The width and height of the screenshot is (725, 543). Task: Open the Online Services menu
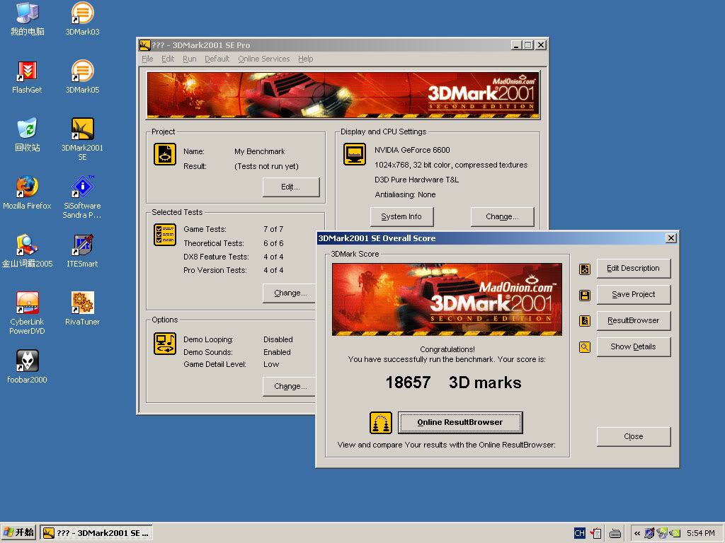(263, 59)
